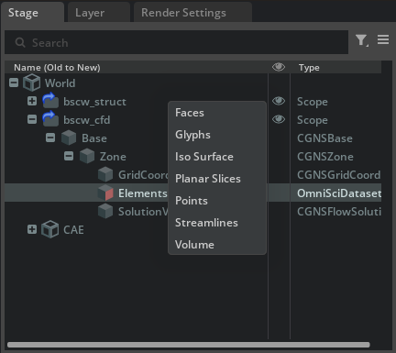Image resolution: width=396 pixels, height=353 pixels.
Task: Select the Elements tree item
Action: [x=143, y=193]
